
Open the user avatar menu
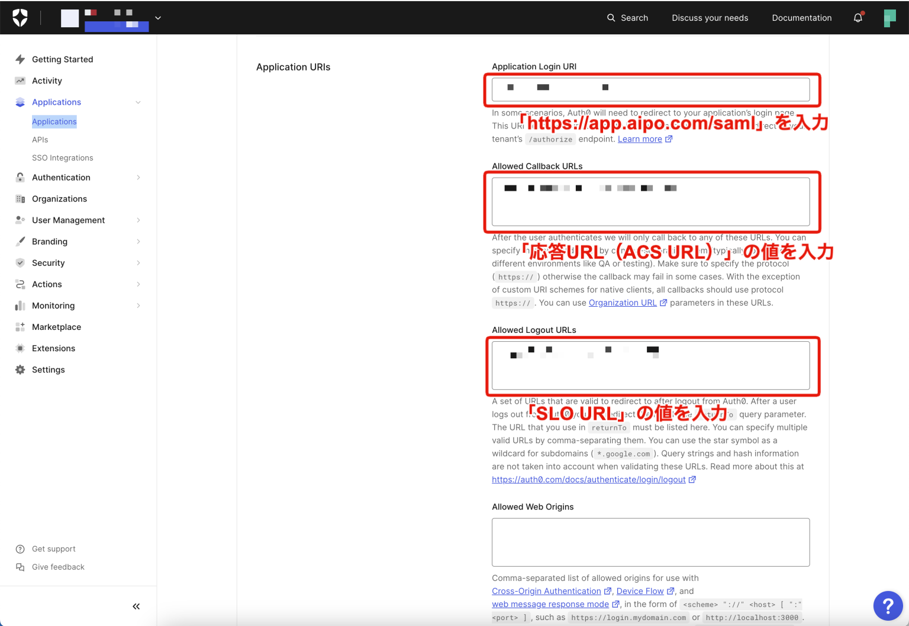(889, 18)
